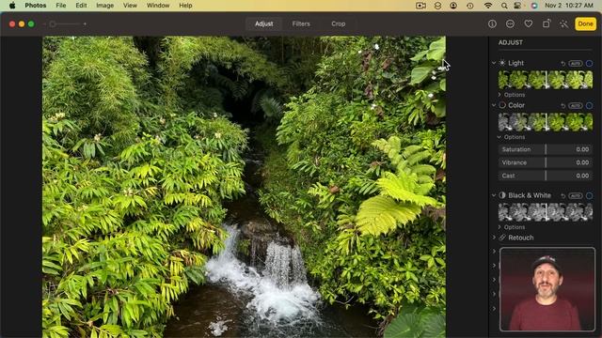This screenshot has width=602, height=338.
Task: Switch to the Crop tab
Action: [x=339, y=23]
